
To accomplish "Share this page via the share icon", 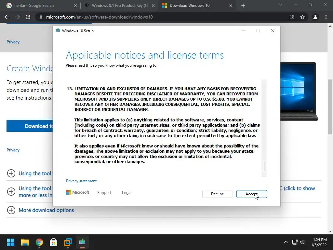I will tap(292, 17).
